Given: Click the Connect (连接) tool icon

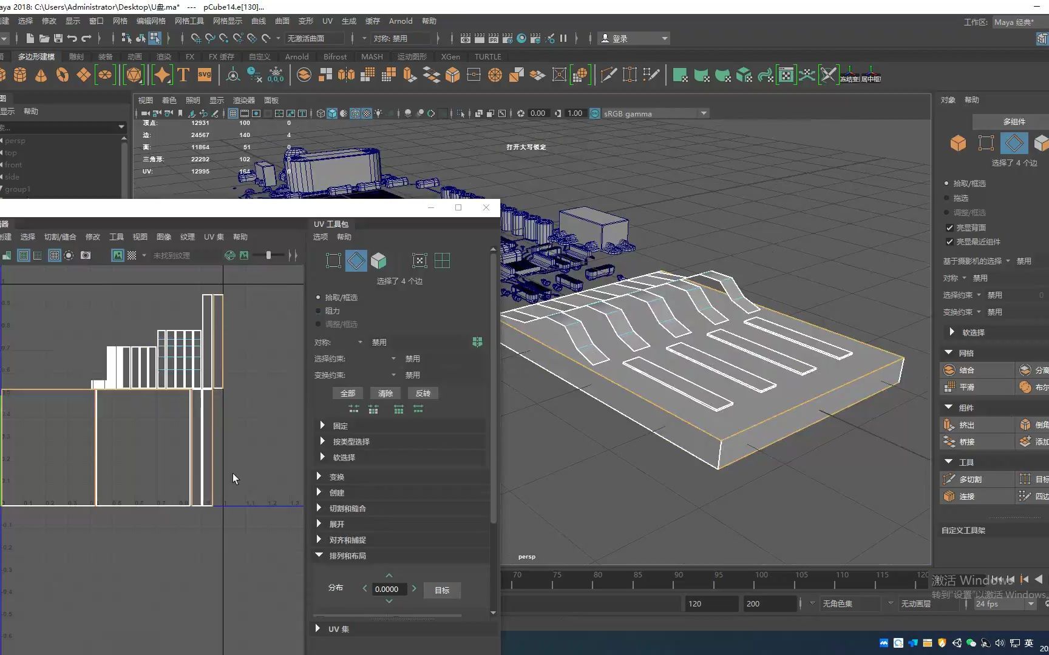Looking at the screenshot, I should tap(949, 496).
